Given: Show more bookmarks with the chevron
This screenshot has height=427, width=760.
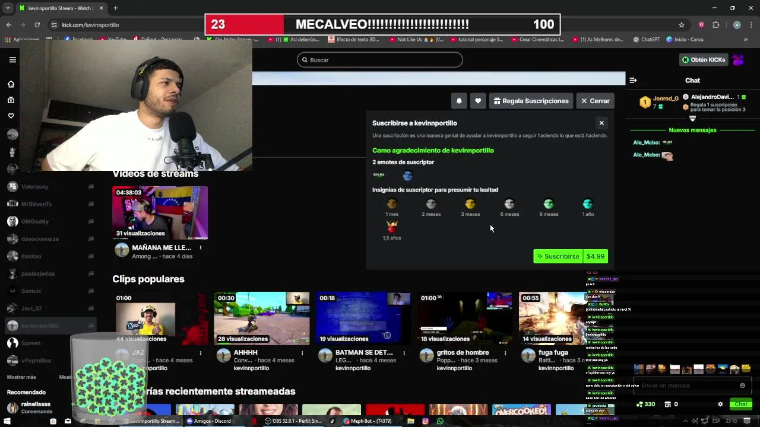Looking at the screenshot, I should pos(746,40).
